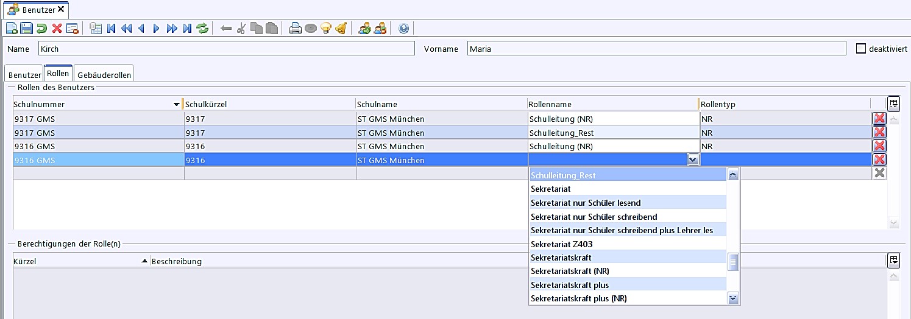The width and height of the screenshot is (911, 319).
Task: Click the Schulkürzel column header
Action: coord(270,104)
